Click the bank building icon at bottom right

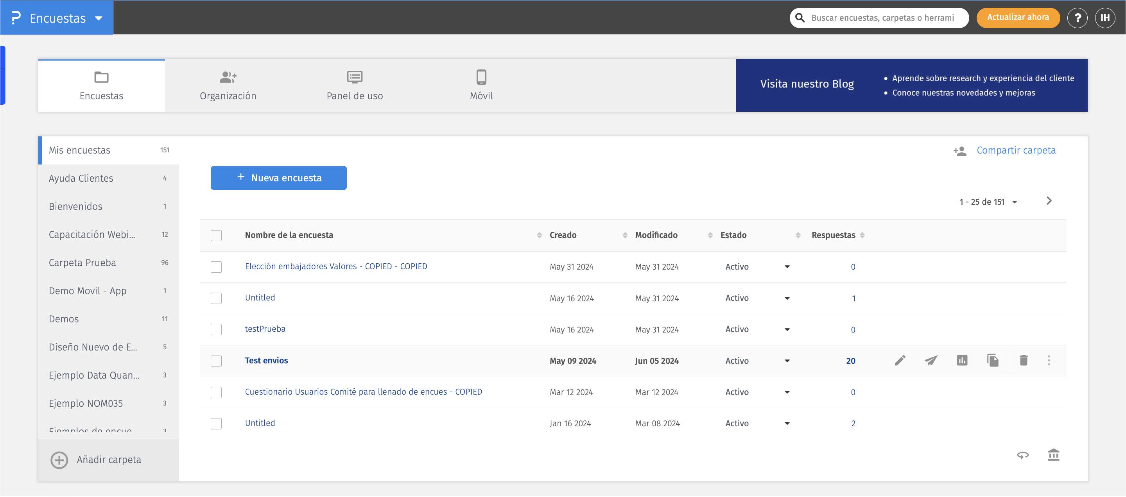1053,455
